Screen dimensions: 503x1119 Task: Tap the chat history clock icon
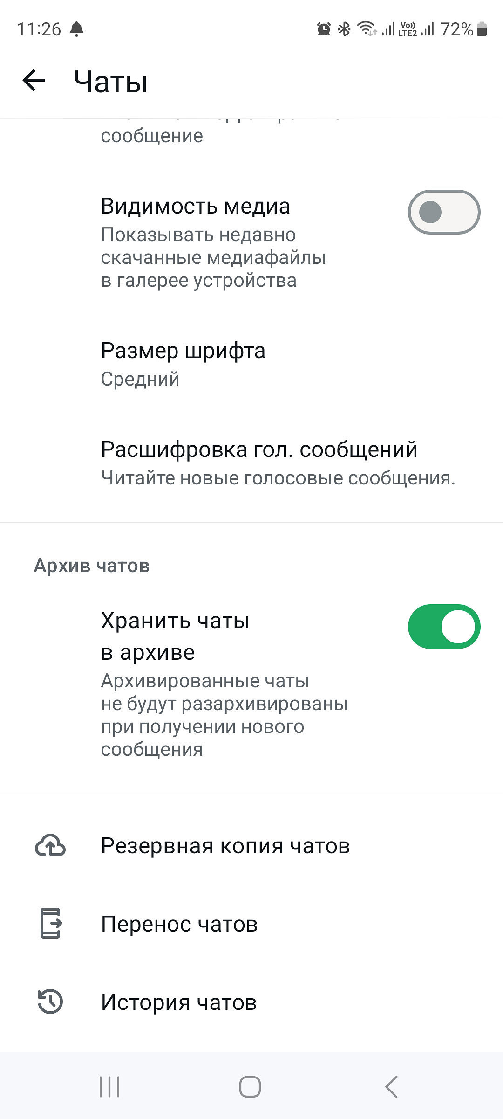click(50, 1002)
